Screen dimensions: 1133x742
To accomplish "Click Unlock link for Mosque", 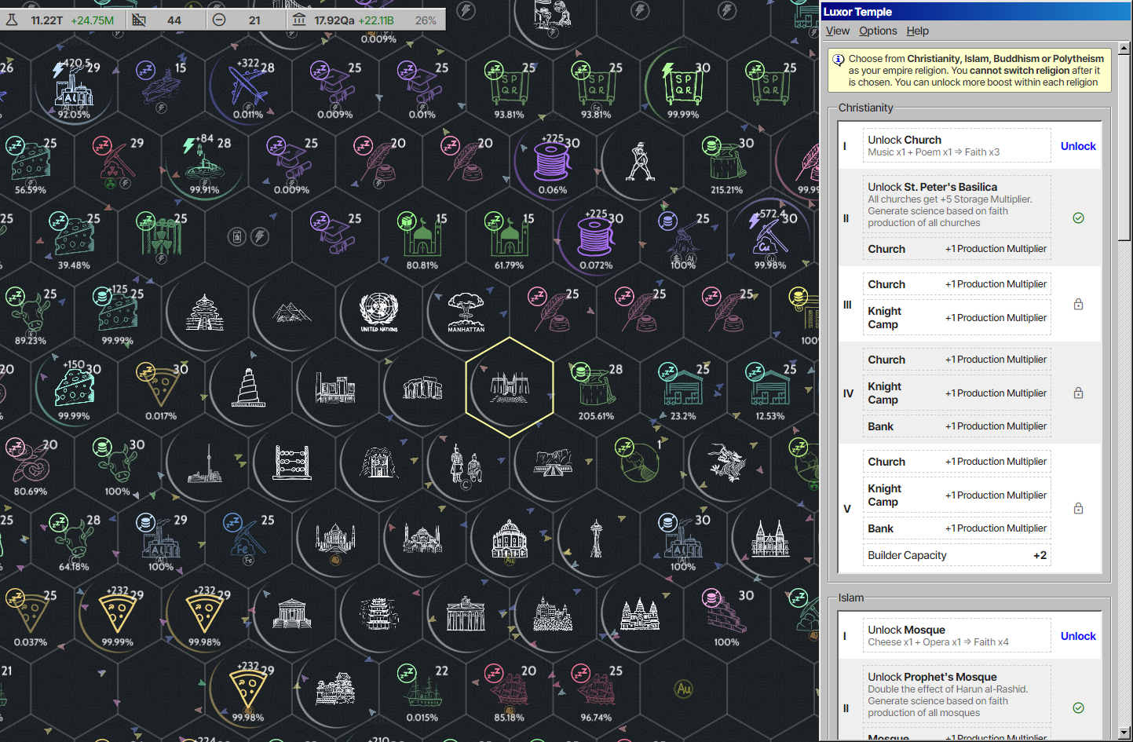I will pos(1078,636).
